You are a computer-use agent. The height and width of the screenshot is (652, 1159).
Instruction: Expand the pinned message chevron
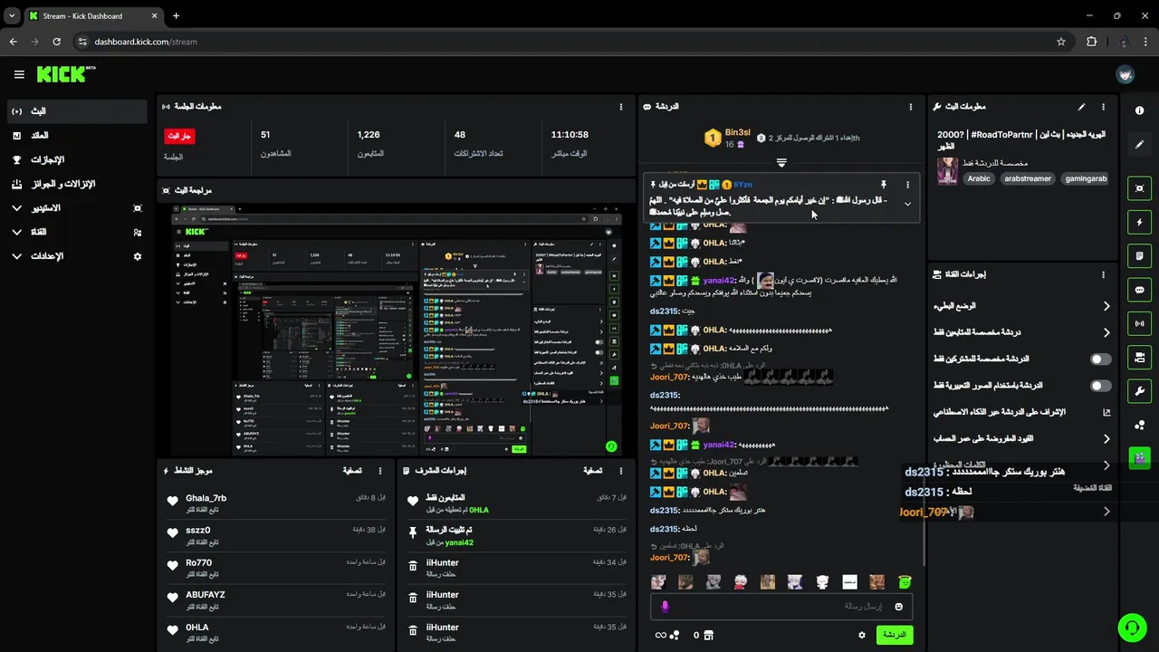907,204
